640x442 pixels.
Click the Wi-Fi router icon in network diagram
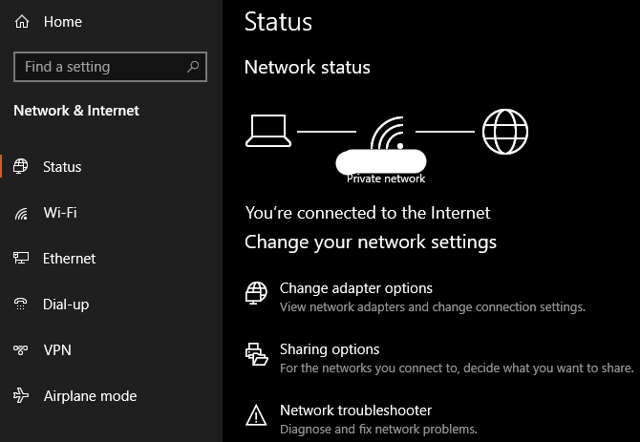point(388,133)
